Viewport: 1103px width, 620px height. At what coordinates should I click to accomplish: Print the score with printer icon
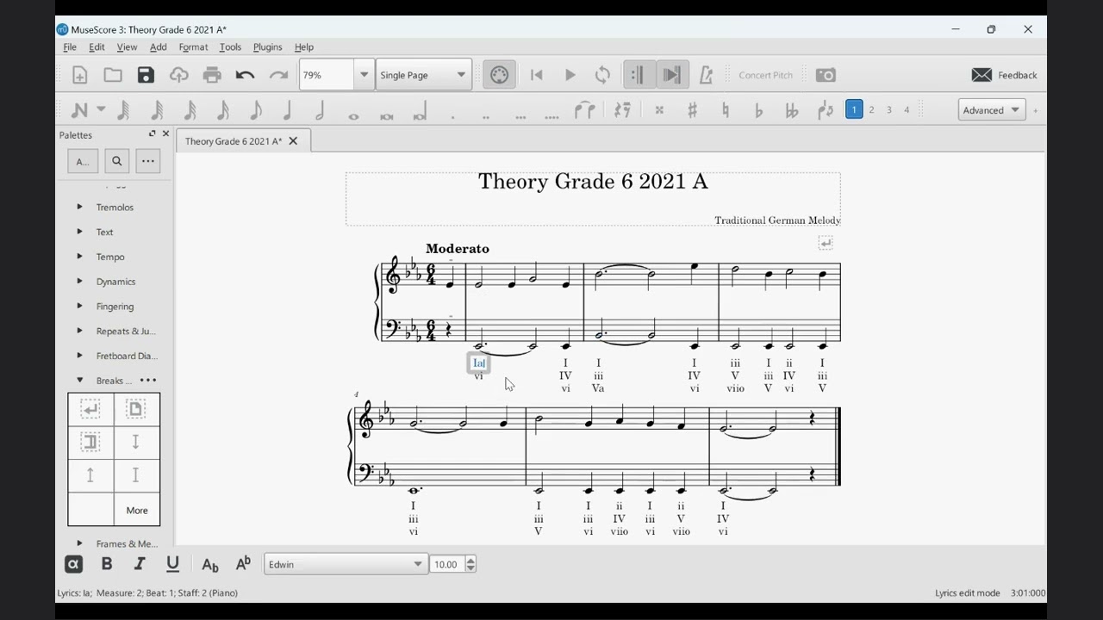(212, 75)
